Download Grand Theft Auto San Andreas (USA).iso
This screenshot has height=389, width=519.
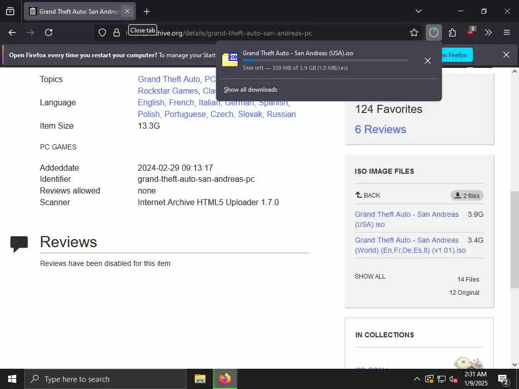click(x=406, y=219)
